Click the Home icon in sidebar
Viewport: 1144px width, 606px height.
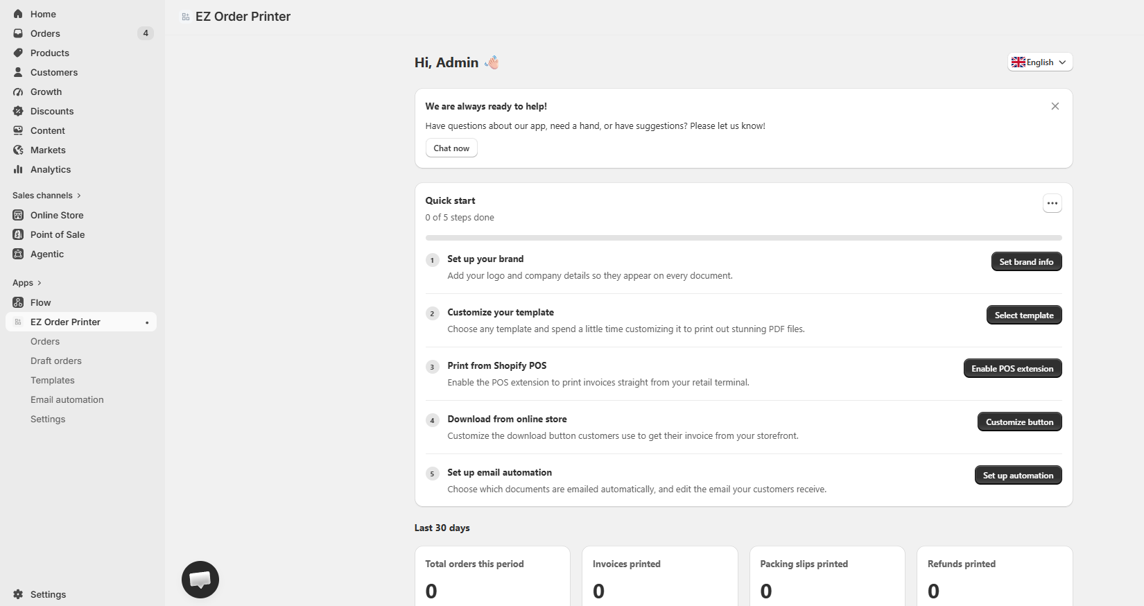coord(18,14)
